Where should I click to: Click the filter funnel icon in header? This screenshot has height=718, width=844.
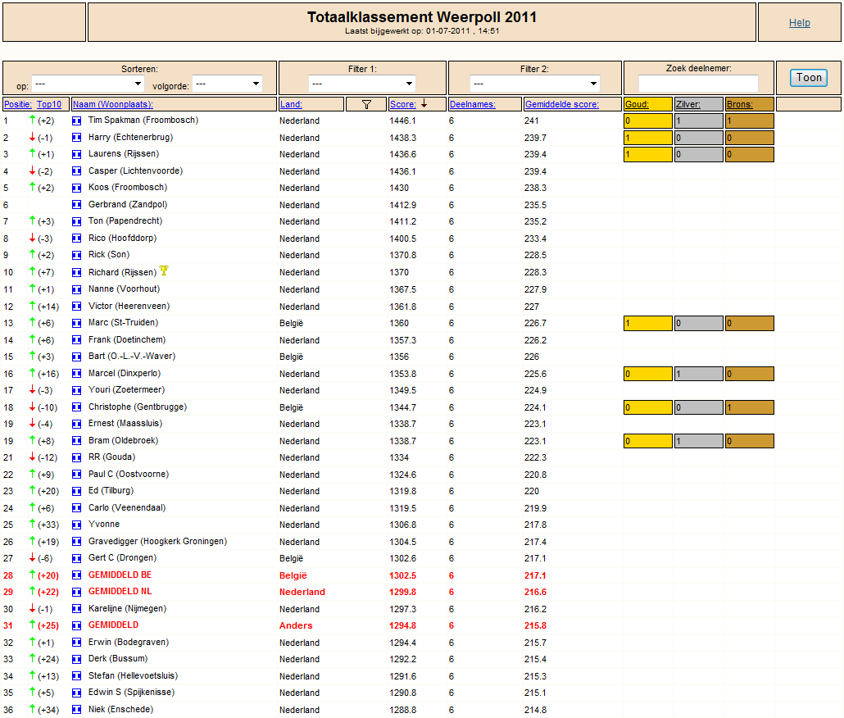[366, 104]
